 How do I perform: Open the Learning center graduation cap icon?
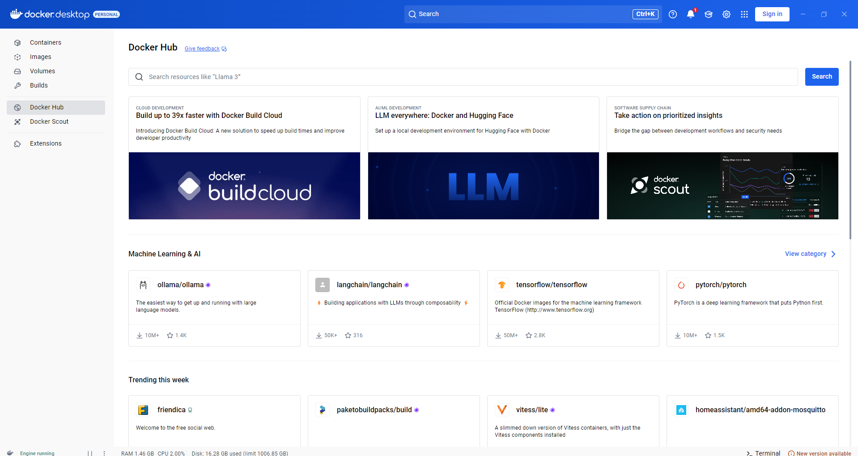708,14
